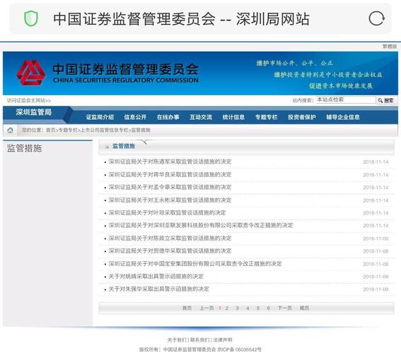Click 下一页 next page
Screen dimensions: 401x352
[x=285, y=308]
